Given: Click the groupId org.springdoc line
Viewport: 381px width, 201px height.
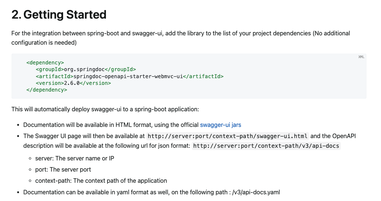Looking at the screenshot, I should 86,69.
